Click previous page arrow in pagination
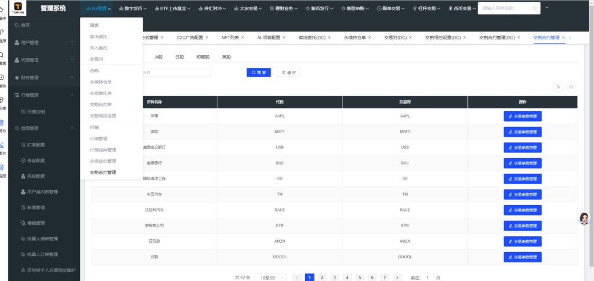594x281 pixels. [x=298, y=278]
